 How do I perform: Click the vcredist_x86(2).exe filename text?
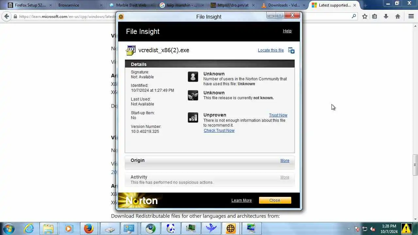(x=164, y=50)
